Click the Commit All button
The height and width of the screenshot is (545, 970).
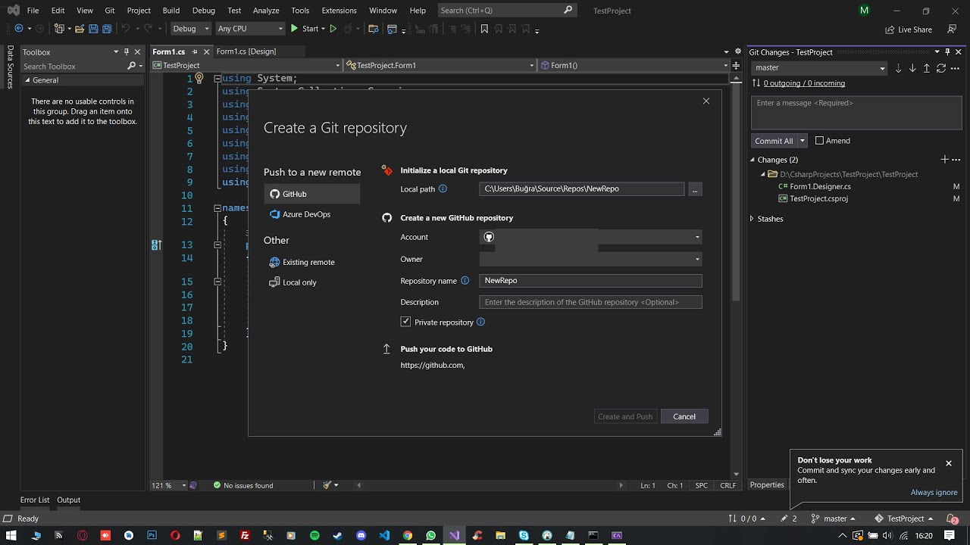click(774, 141)
